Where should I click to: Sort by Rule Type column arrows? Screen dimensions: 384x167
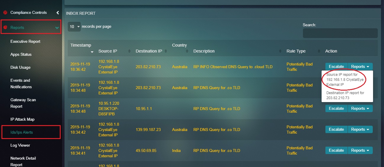pyautogui.click(x=319, y=51)
